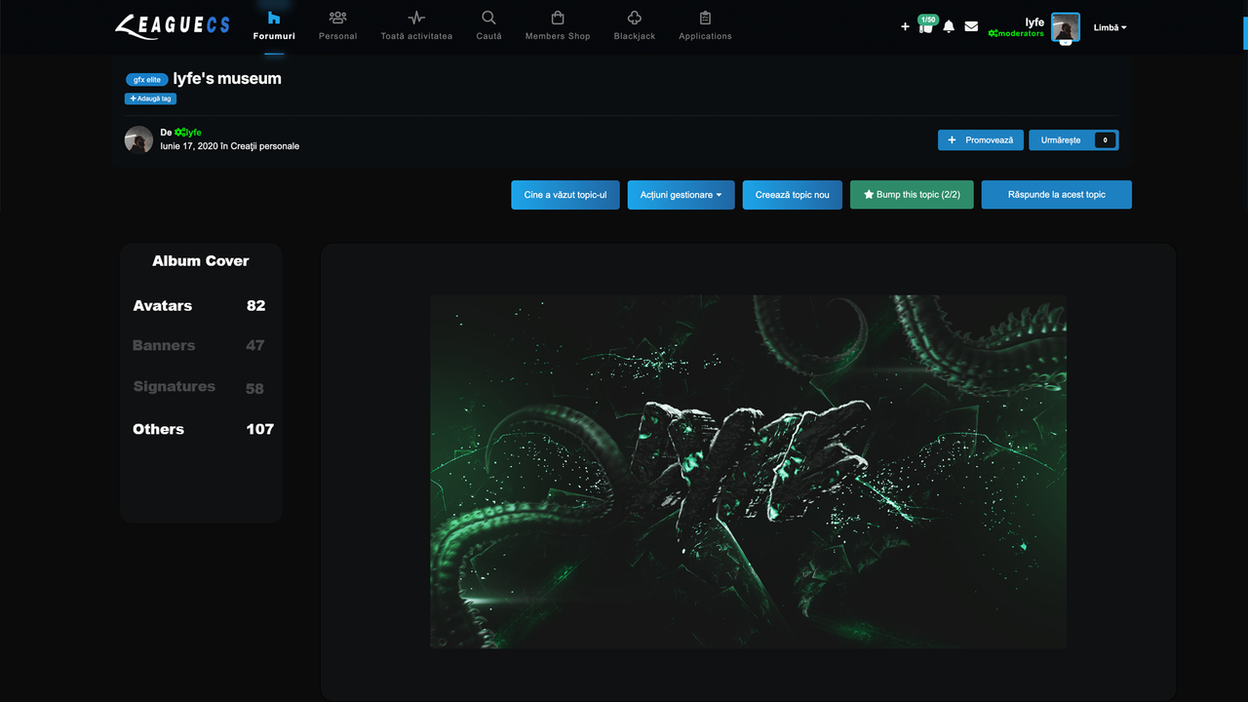Click the gfx elite tag badge
The width and height of the screenshot is (1248, 702).
click(147, 80)
